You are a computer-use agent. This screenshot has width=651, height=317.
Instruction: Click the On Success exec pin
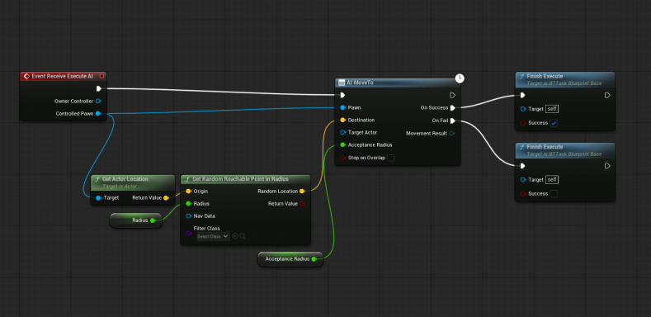click(x=452, y=108)
